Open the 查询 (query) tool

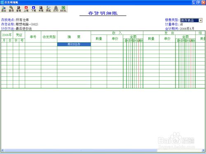11,9
